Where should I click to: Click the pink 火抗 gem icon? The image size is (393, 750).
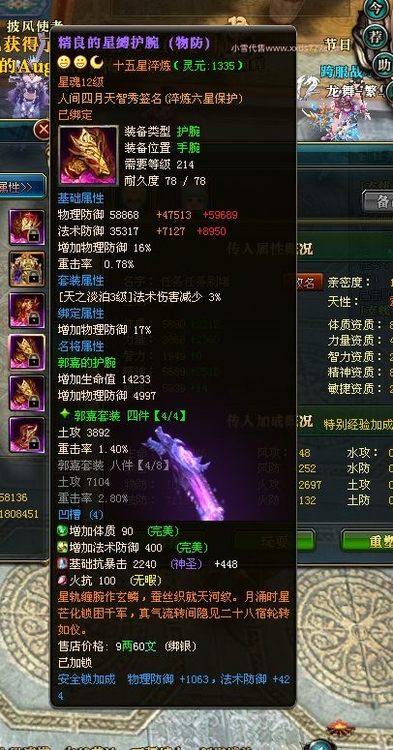click(x=62, y=581)
